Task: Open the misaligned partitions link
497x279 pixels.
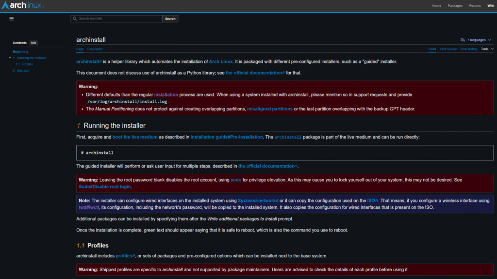Action: pos(269,109)
